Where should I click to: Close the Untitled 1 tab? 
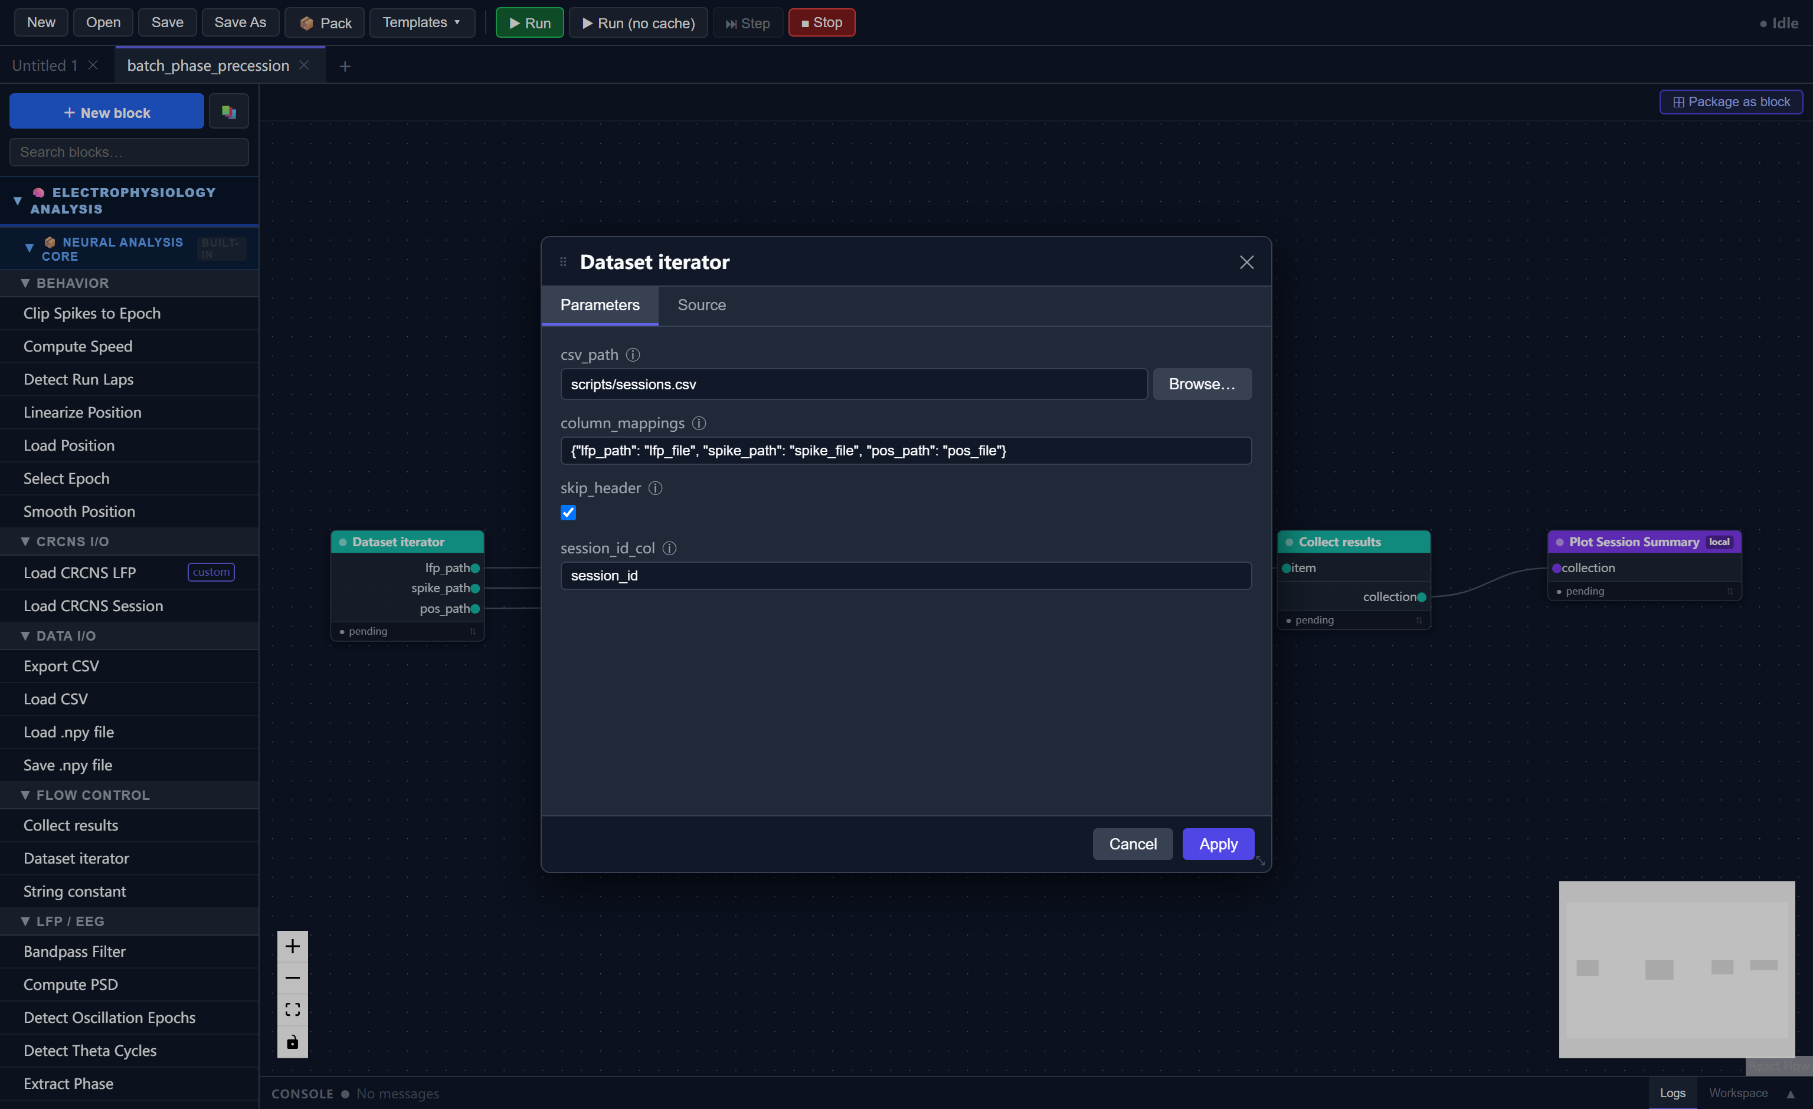point(93,65)
